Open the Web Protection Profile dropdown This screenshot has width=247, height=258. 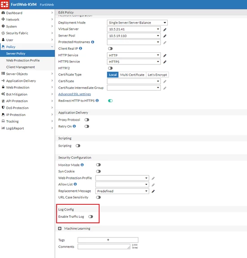(122, 178)
